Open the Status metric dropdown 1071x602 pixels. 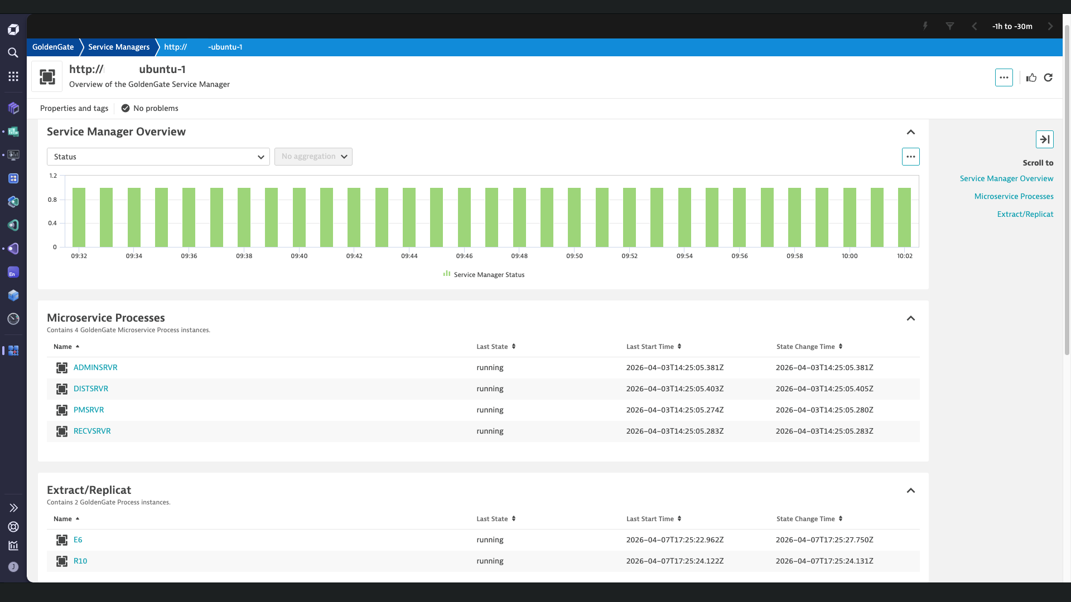point(158,157)
